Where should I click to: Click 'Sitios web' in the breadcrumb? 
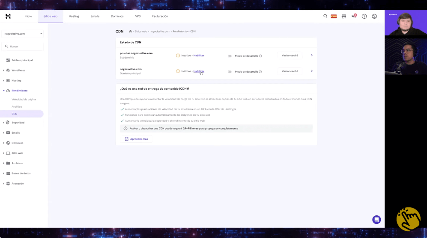141,32
